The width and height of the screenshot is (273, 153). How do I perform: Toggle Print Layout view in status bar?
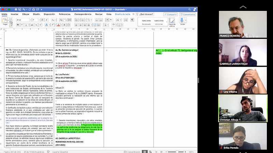[144, 152]
